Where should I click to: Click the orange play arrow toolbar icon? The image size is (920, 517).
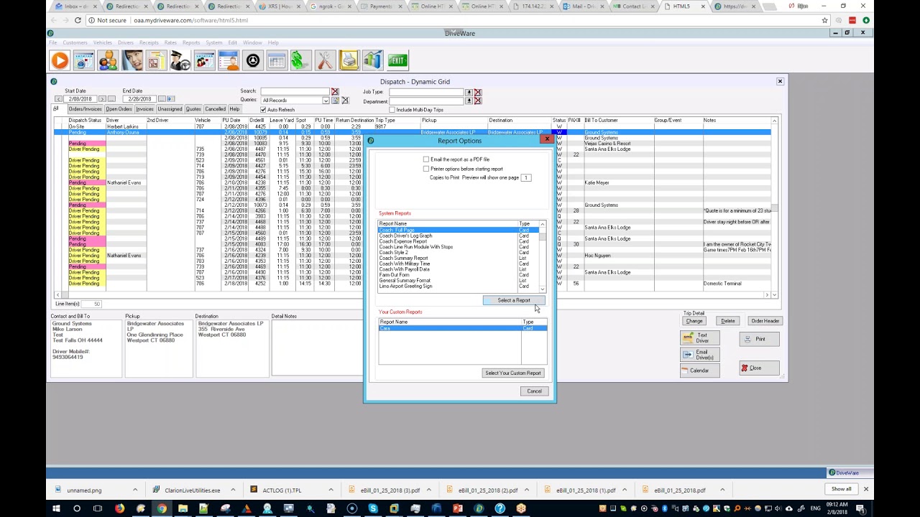click(60, 61)
